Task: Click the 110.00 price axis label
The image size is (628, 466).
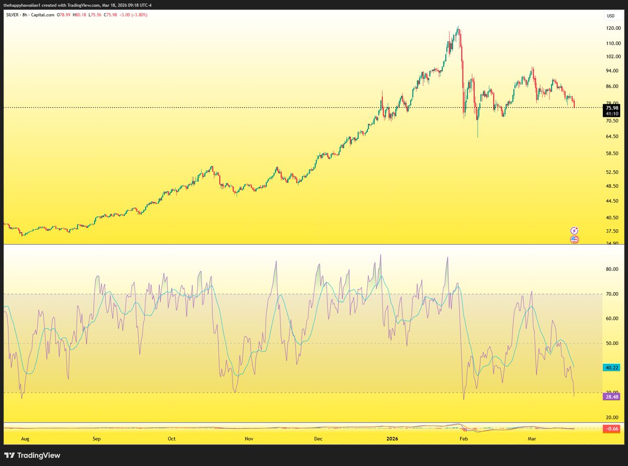Action: [x=613, y=43]
